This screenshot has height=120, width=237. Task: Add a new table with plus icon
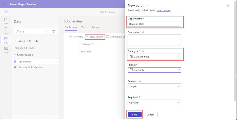[x=56, y=41]
